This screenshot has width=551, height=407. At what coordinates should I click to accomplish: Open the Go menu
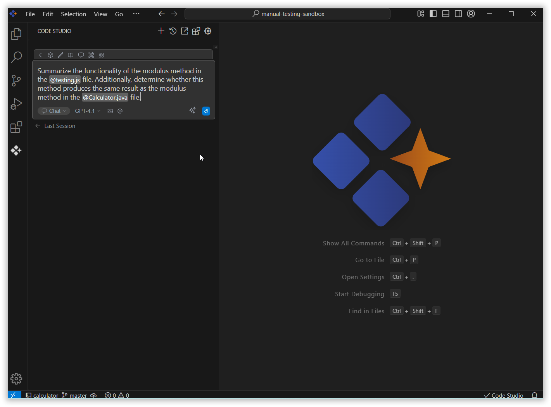(119, 14)
